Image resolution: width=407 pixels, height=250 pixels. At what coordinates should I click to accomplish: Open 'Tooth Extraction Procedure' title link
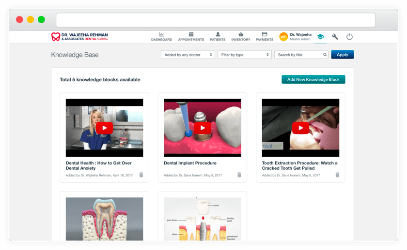pyautogui.click(x=299, y=165)
